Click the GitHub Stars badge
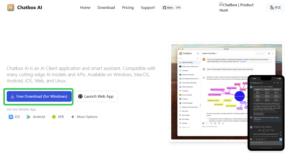The width and height of the screenshot is (293, 153). (x=168, y=8)
